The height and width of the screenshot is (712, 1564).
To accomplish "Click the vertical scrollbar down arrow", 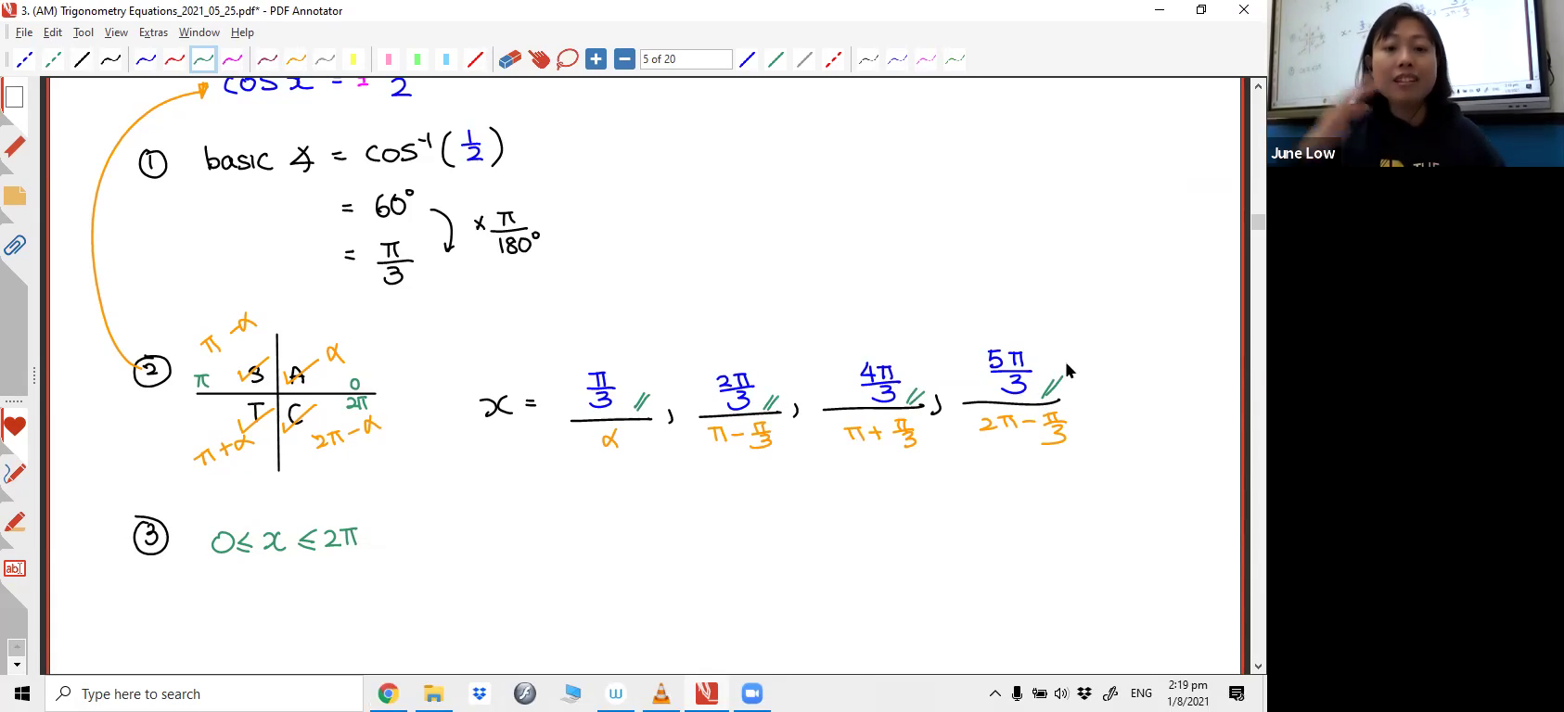I will [x=1258, y=667].
